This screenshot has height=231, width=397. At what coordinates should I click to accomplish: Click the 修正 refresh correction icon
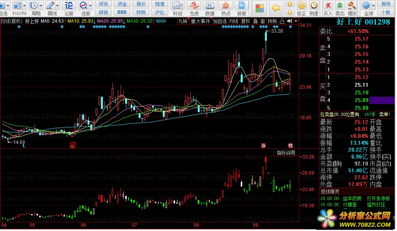(301, 5)
